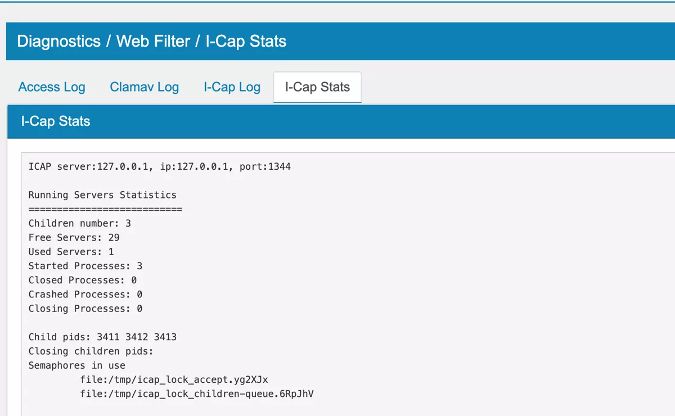Viewport: 675px width, 416px height.
Task: Switch to the Access Log tab
Action: tap(51, 87)
